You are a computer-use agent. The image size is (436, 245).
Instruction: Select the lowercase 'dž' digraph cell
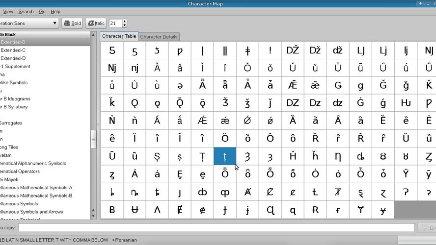(x=338, y=50)
